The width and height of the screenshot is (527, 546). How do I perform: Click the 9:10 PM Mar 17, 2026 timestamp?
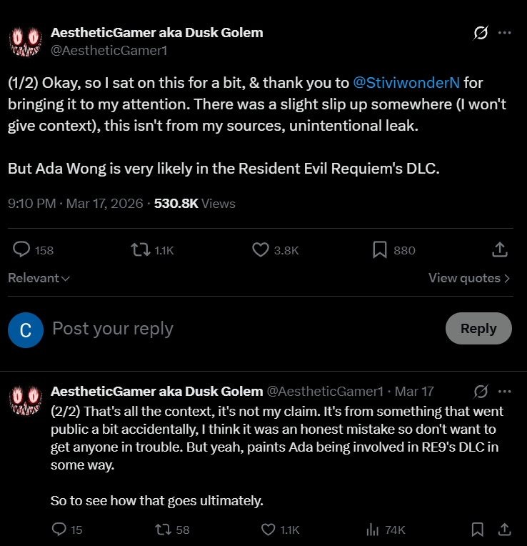(75, 203)
